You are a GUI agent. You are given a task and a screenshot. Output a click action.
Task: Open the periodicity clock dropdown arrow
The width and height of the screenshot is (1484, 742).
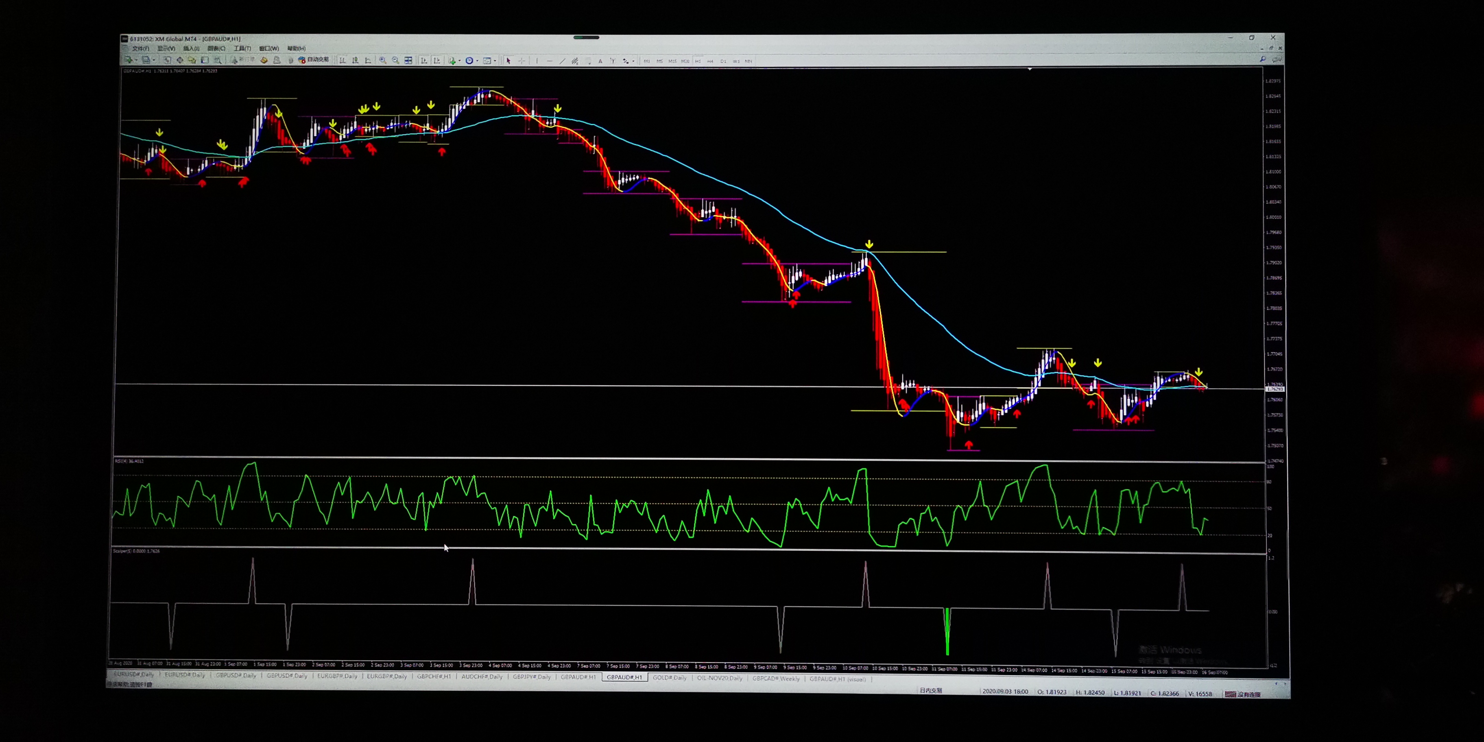point(478,61)
